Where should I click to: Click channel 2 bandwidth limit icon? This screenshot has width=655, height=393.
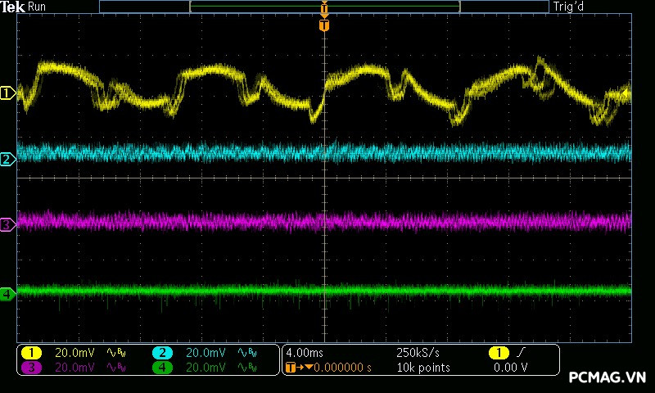pyautogui.click(x=246, y=353)
